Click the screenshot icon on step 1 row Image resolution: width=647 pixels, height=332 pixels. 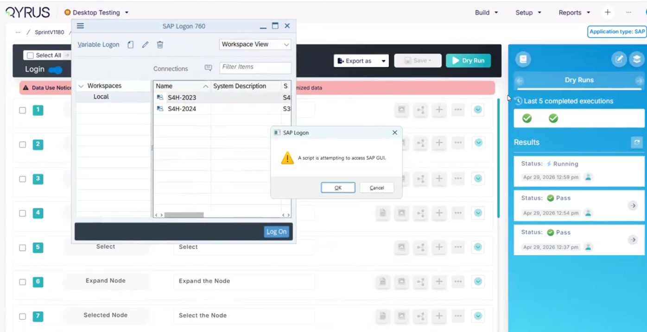tap(402, 110)
